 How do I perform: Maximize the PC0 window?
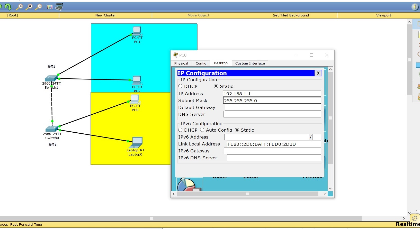click(x=311, y=55)
